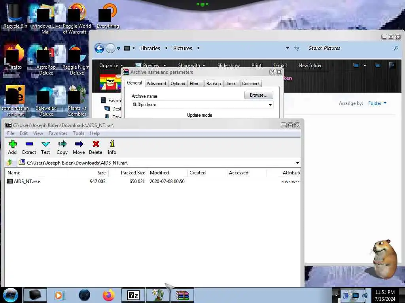
Task: Open the Arrange by Folder dropdown
Action: coord(377,103)
